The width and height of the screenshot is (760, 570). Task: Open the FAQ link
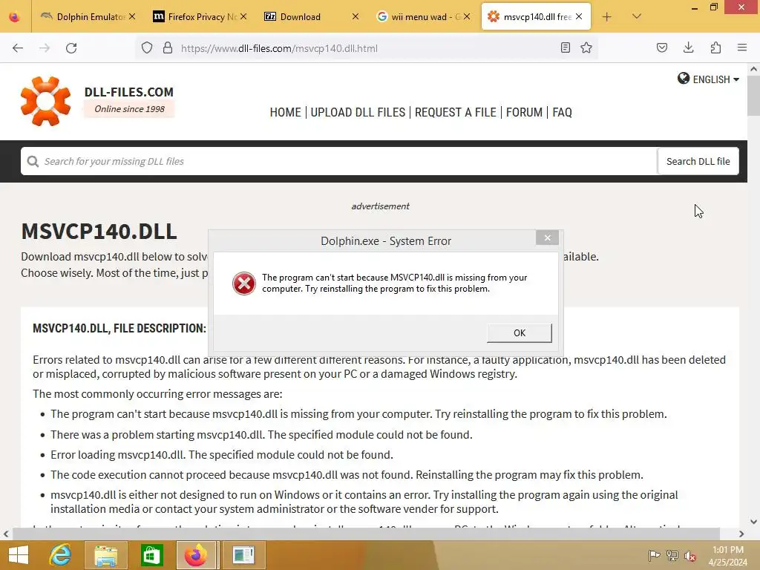(x=563, y=113)
